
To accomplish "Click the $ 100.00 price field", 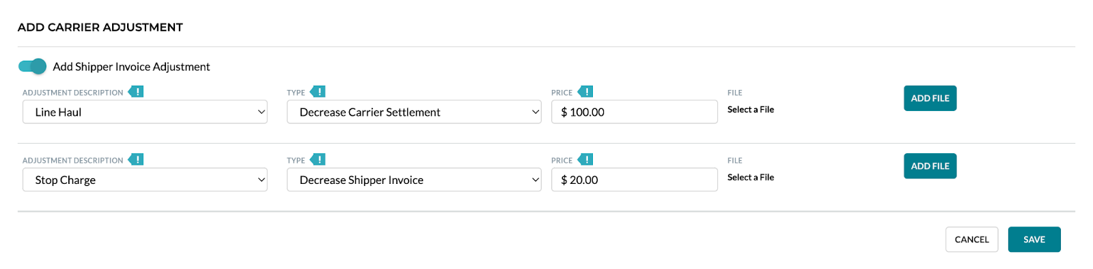I will pos(635,112).
